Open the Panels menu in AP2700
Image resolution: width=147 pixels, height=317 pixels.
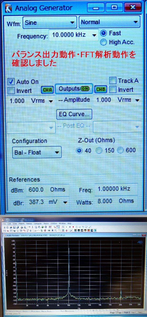(22, 223)
